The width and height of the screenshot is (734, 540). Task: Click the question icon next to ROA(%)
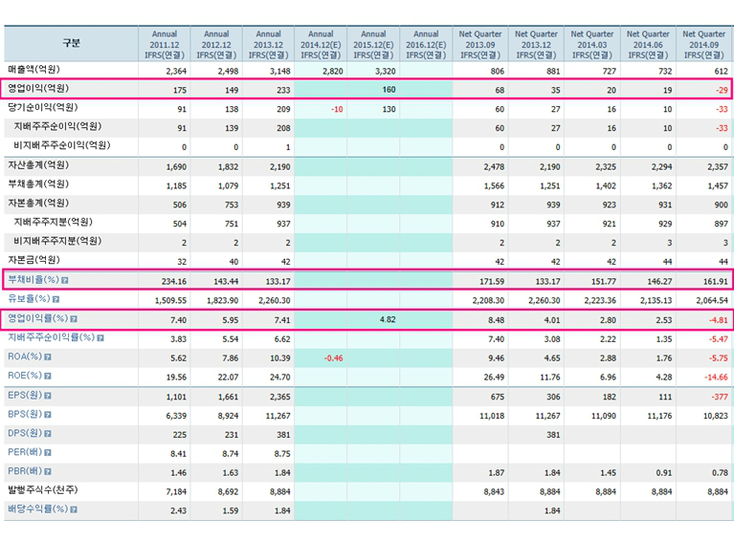tap(48, 356)
